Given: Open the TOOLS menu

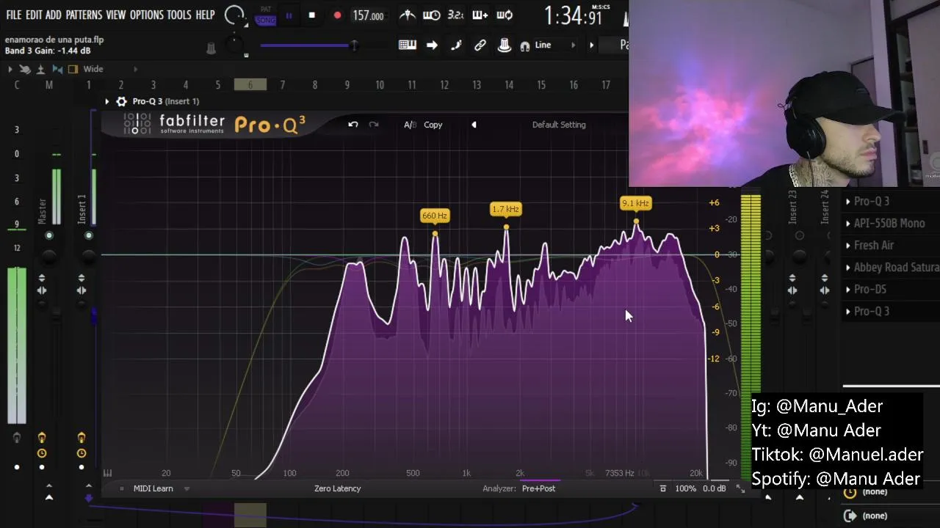Looking at the screenshot, I should pyautogui.click(x=178, y=15).
